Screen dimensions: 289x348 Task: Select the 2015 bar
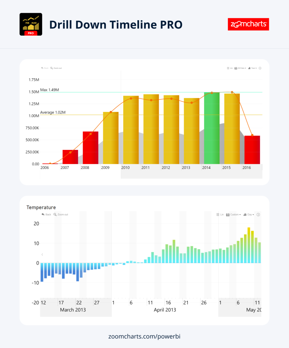232,129
